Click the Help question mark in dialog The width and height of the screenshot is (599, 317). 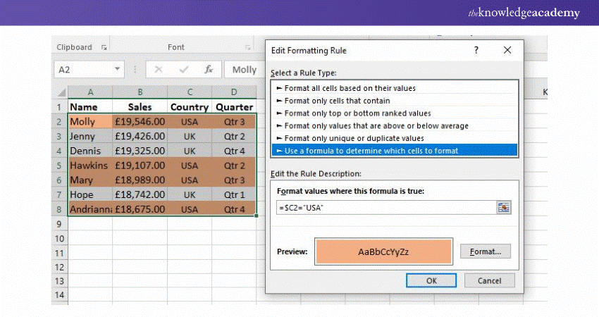pyautogui.click(x=476, y=51)
